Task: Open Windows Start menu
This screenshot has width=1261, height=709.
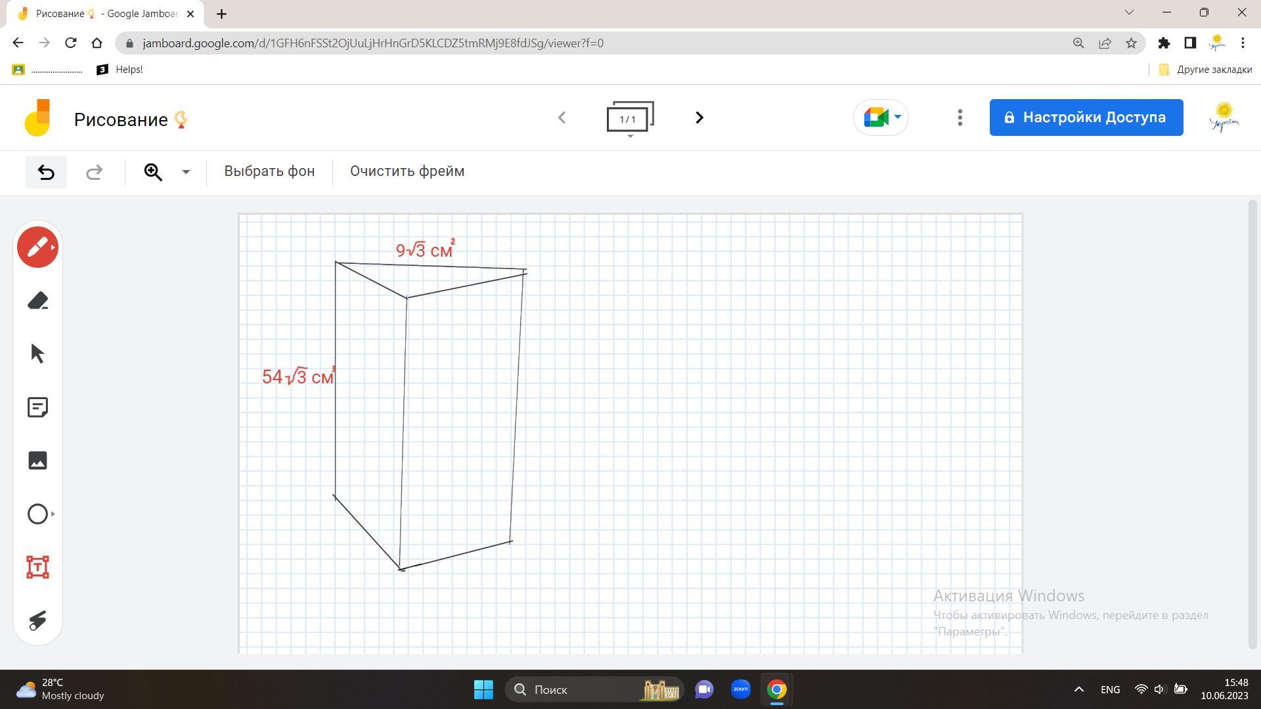Action: (483, 689)
